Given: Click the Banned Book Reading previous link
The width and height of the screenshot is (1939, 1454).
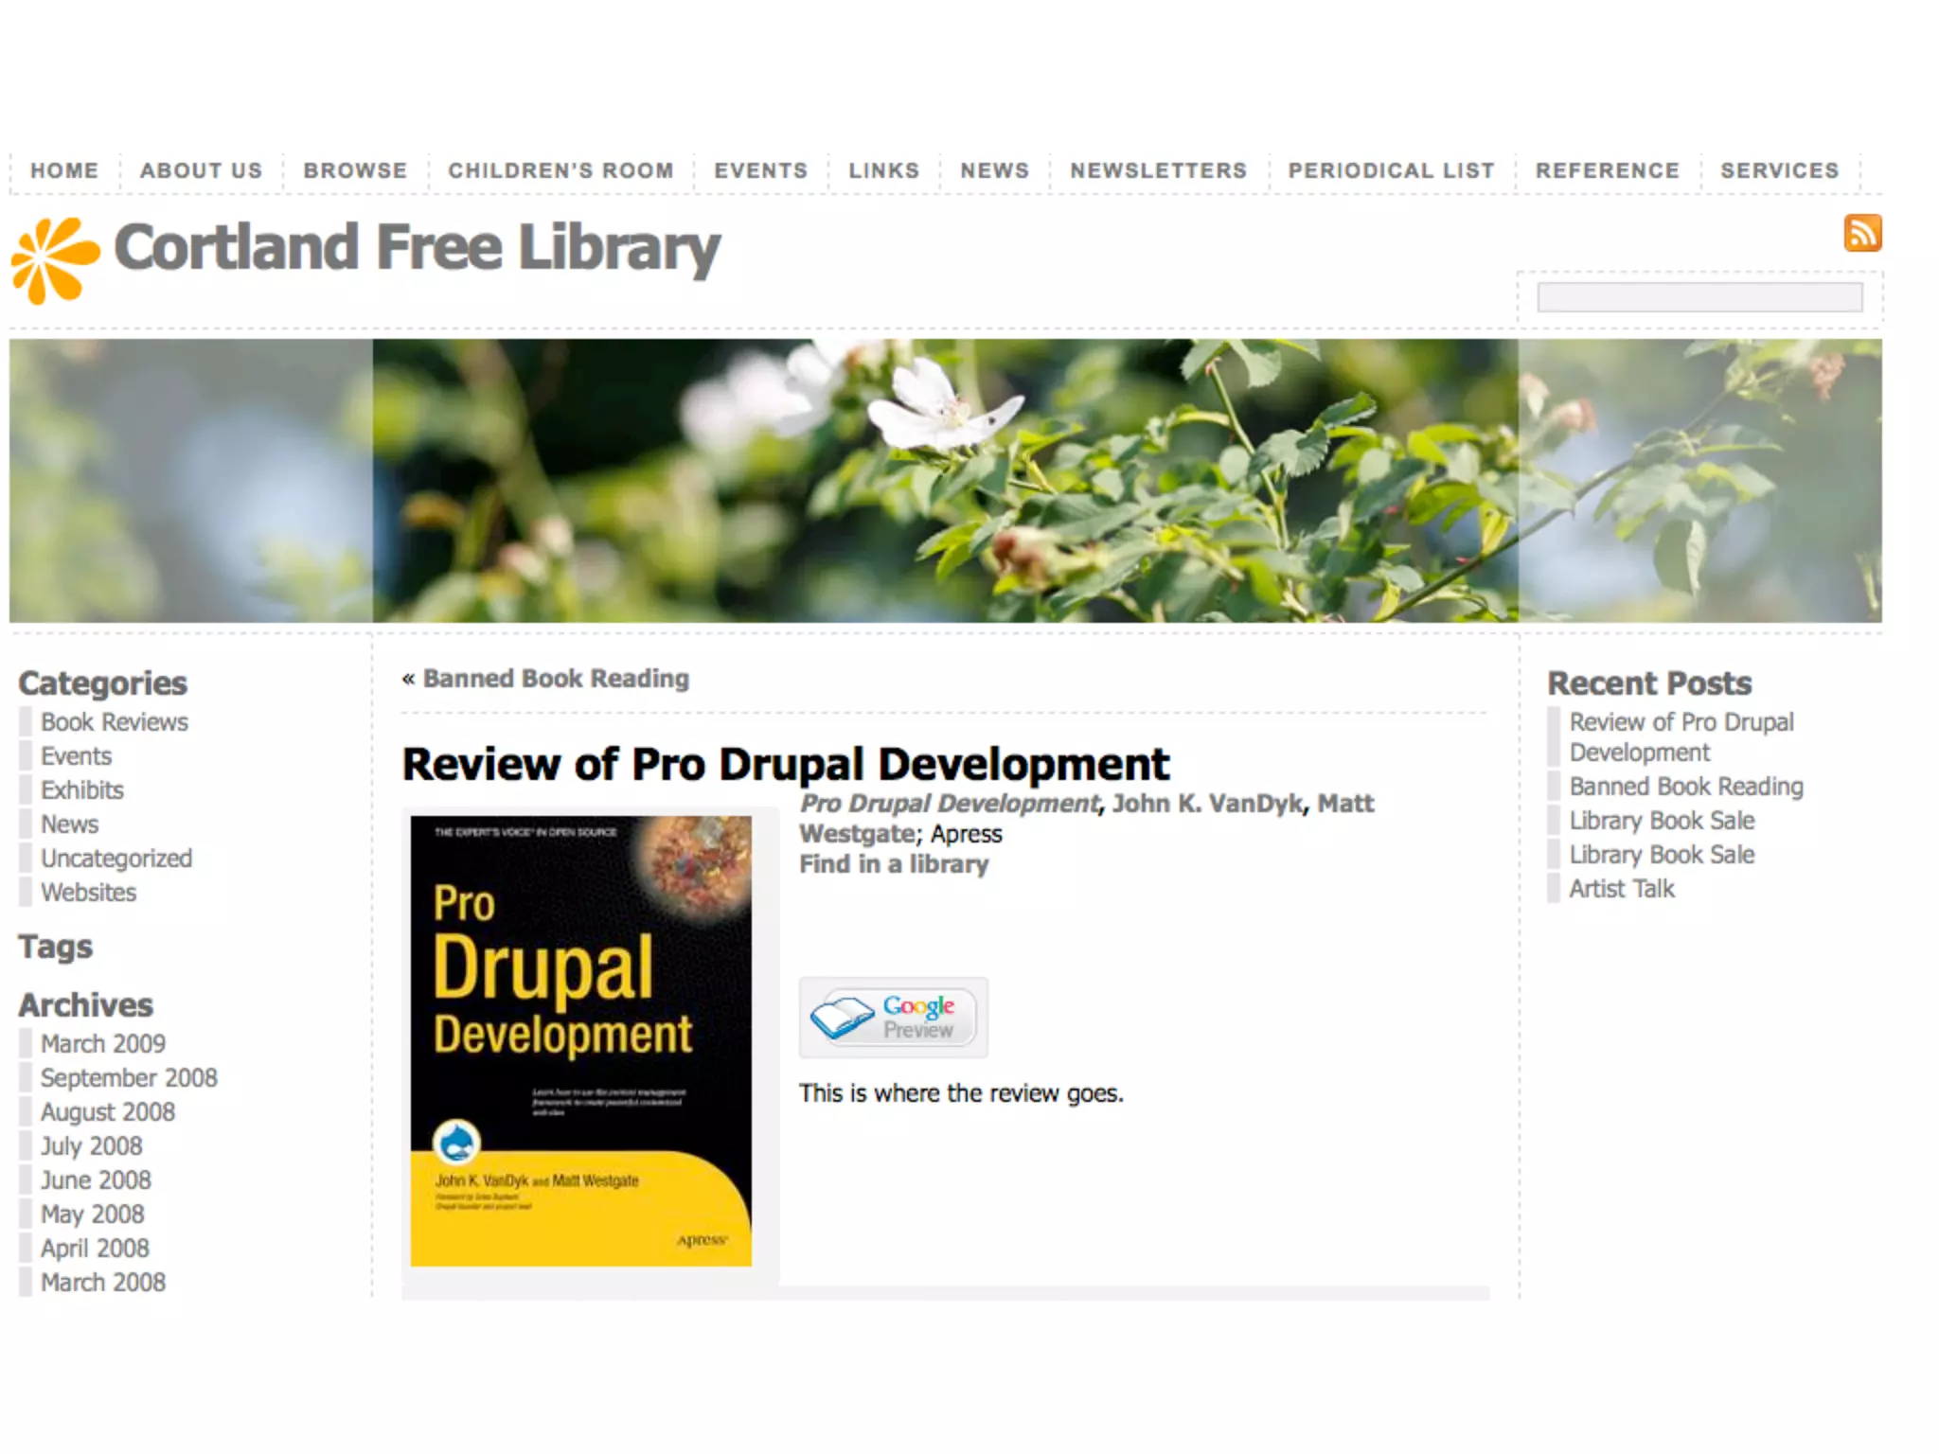Looking at the screenshot, I should (x=556, y=679).
